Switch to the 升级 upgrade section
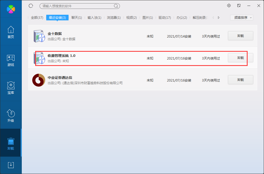 tap(11, 116)
